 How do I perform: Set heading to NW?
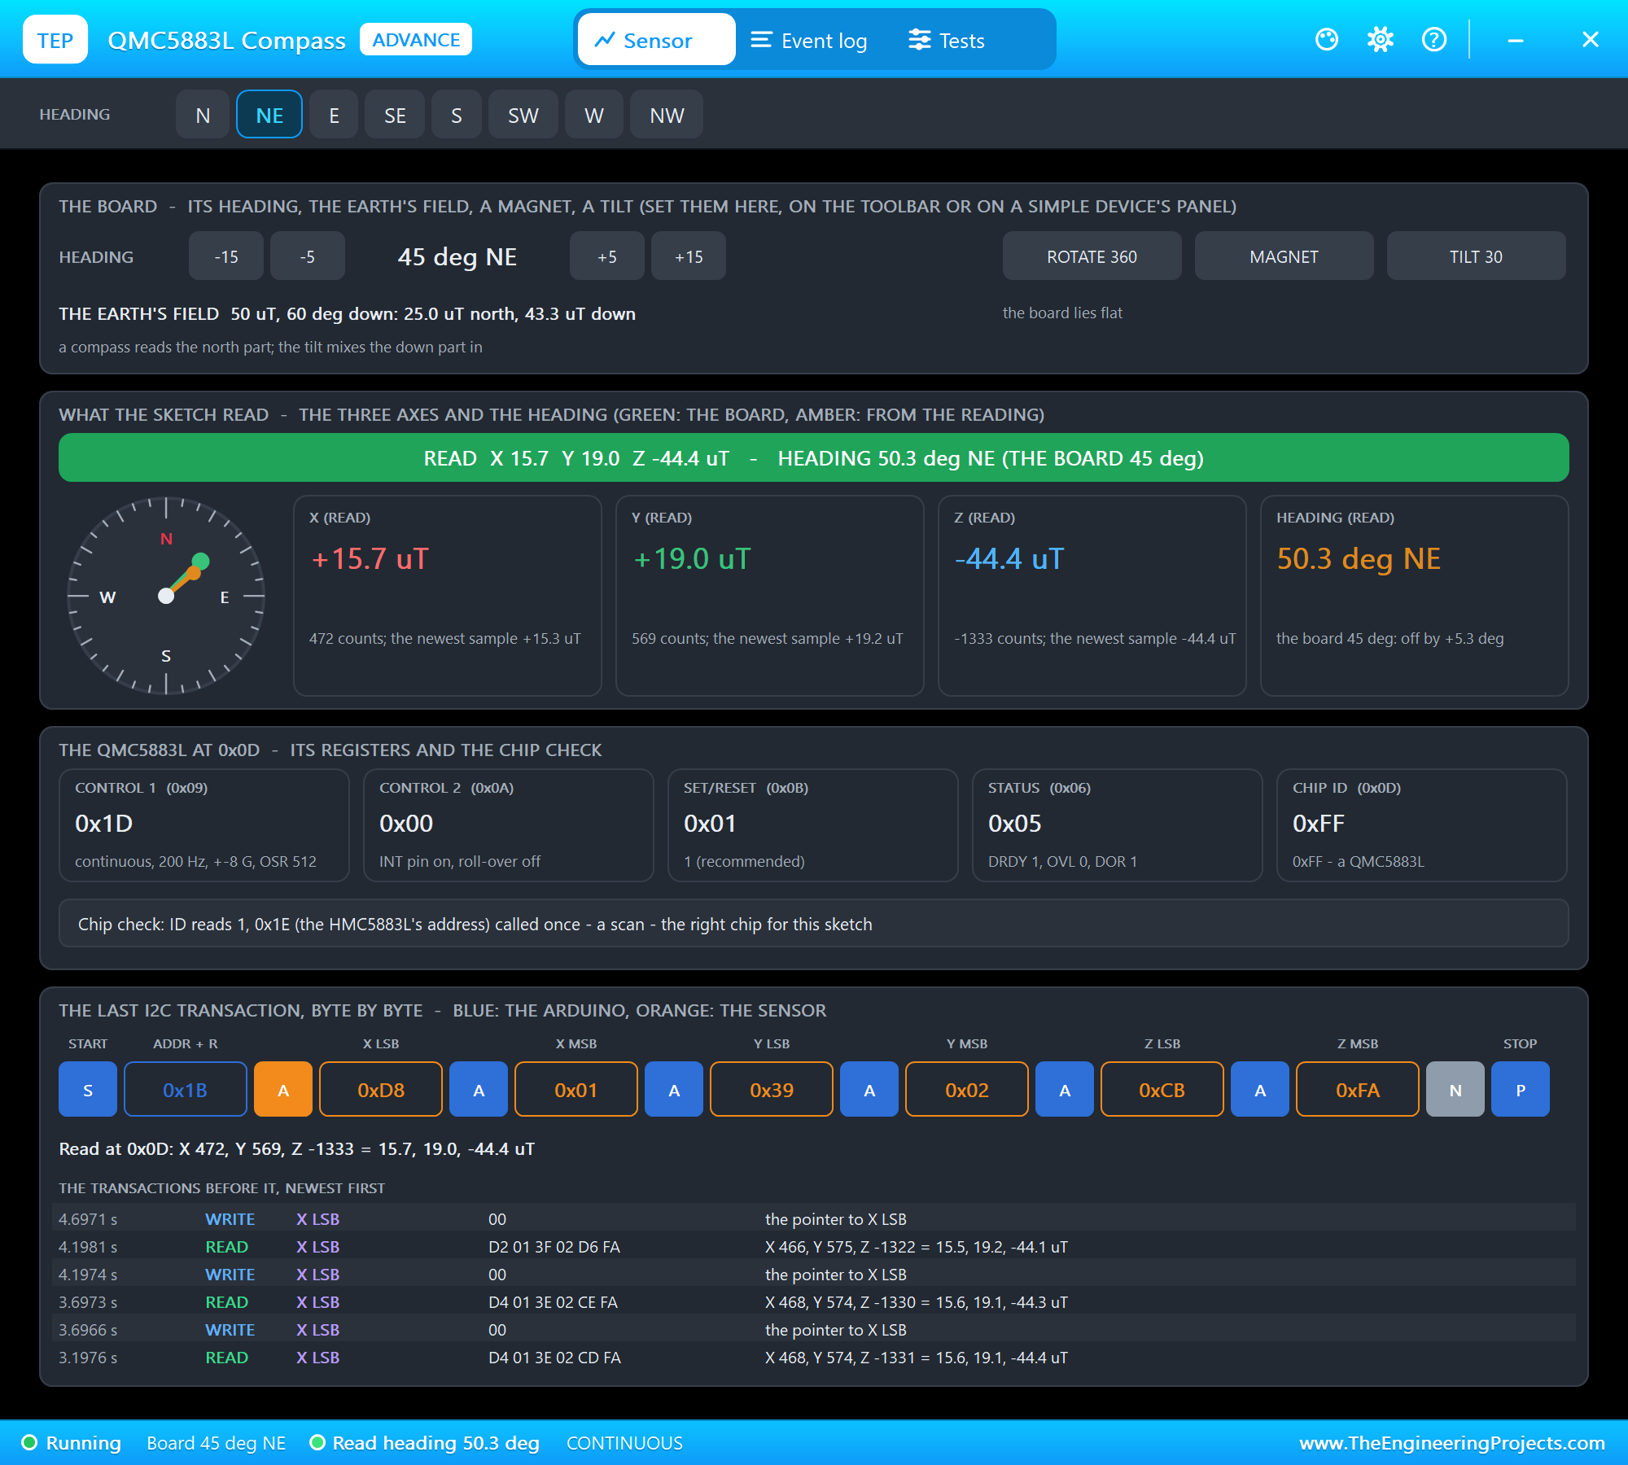(667, 115)
